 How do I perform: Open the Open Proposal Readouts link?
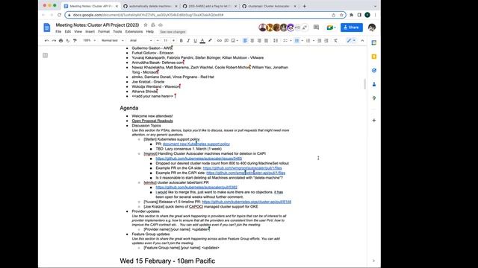[152, 121]
